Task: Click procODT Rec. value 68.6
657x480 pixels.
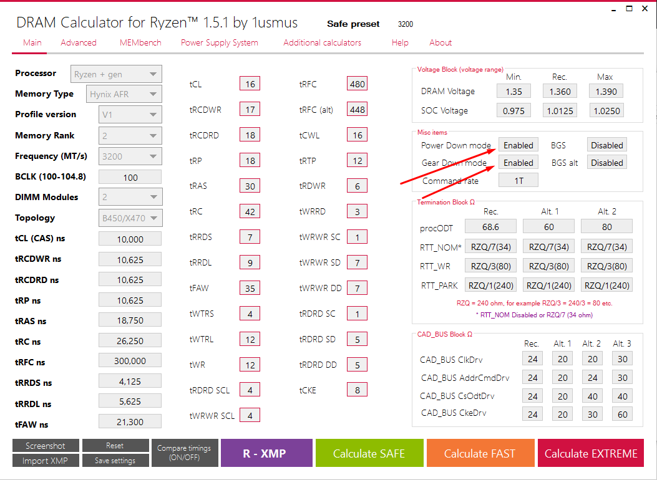Action: pos(490,226)
